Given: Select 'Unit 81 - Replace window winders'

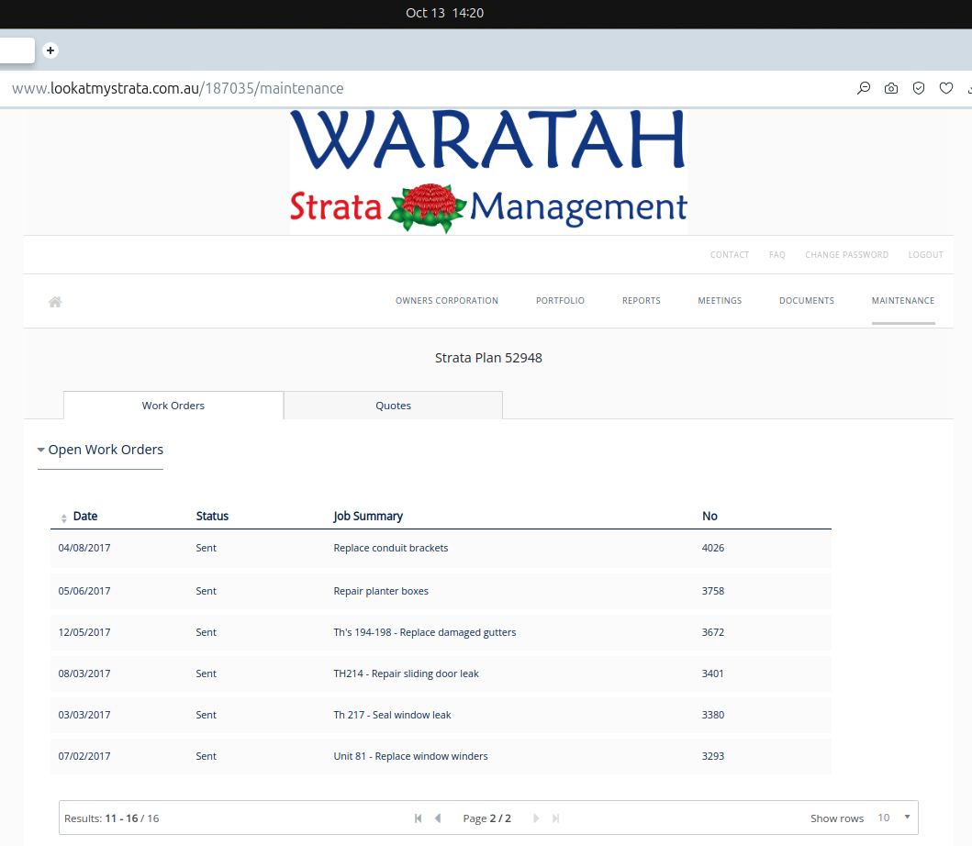Looking at the screenshot, I should 410,756.
